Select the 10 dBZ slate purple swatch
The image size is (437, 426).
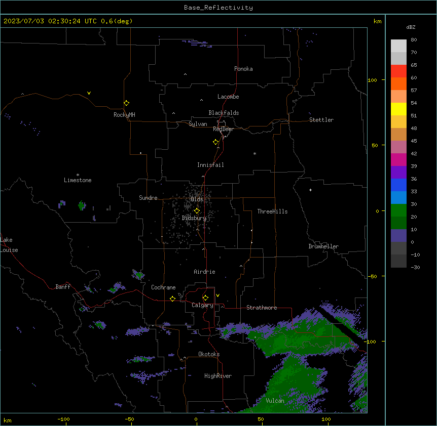pyautogui.click(x=398, y=235)
